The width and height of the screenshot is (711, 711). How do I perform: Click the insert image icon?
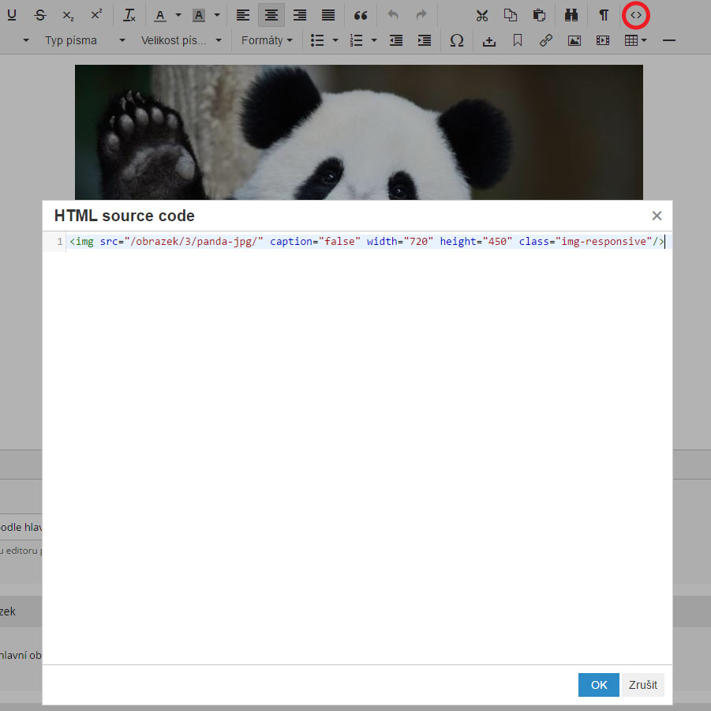point(574,40)
